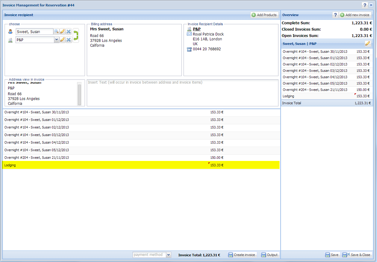Viewport: 377px width, 262px height.
Task: Open the payment method dropdown
Action: 169,255
